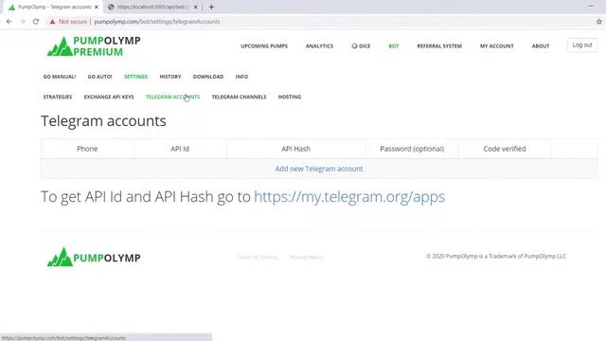This screenshot has width=606, height=341.
Task: Select the Telegram Accounts settings section
Action: point(172,97)
